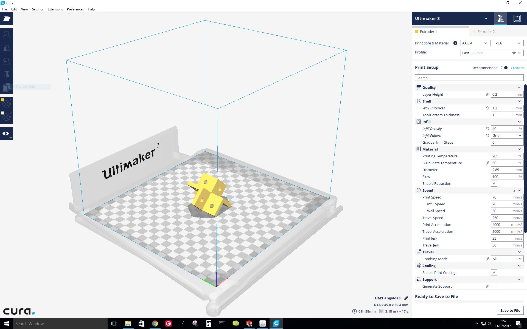Open the File menu
This screenshot has width=527, height=329.
coord(4,9)
